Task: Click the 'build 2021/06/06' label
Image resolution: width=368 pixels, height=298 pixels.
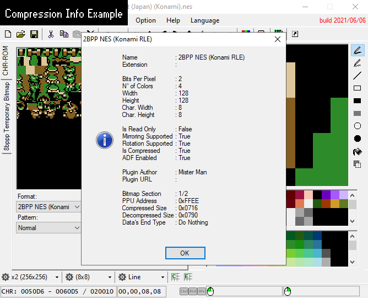Action: [343, 20]
